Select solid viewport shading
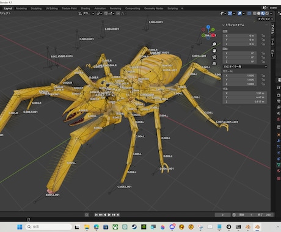The width and height of the screenshot is (281, 232). tap(259, 13)
